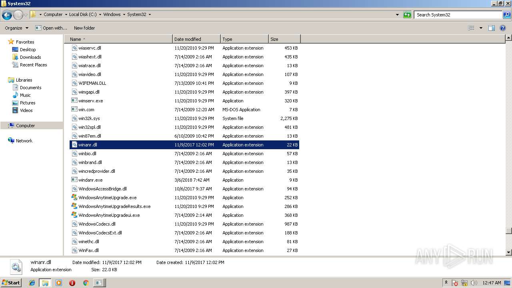Image resolution: width=512 pixels, height=288 pixels.
Task: Go to Local Disk (C:) in breadcrumb
Action: click(83, 14)
